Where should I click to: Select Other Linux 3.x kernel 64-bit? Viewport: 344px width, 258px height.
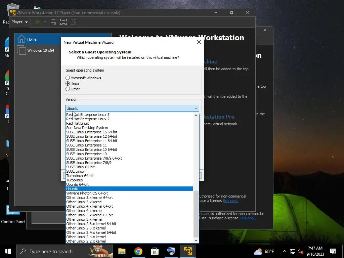pyautogui.click(x=129, y=215)
